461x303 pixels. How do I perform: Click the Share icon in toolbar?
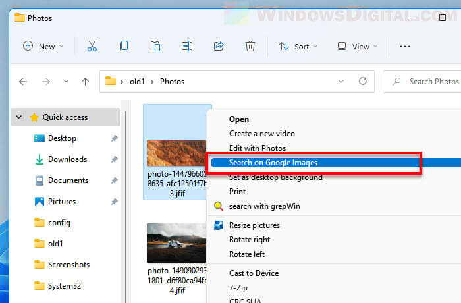point(219,46)
